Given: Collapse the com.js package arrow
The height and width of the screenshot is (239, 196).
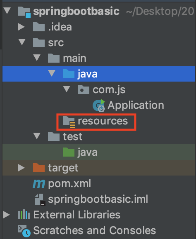Looking at the screenshot, I should pos(67,89).
